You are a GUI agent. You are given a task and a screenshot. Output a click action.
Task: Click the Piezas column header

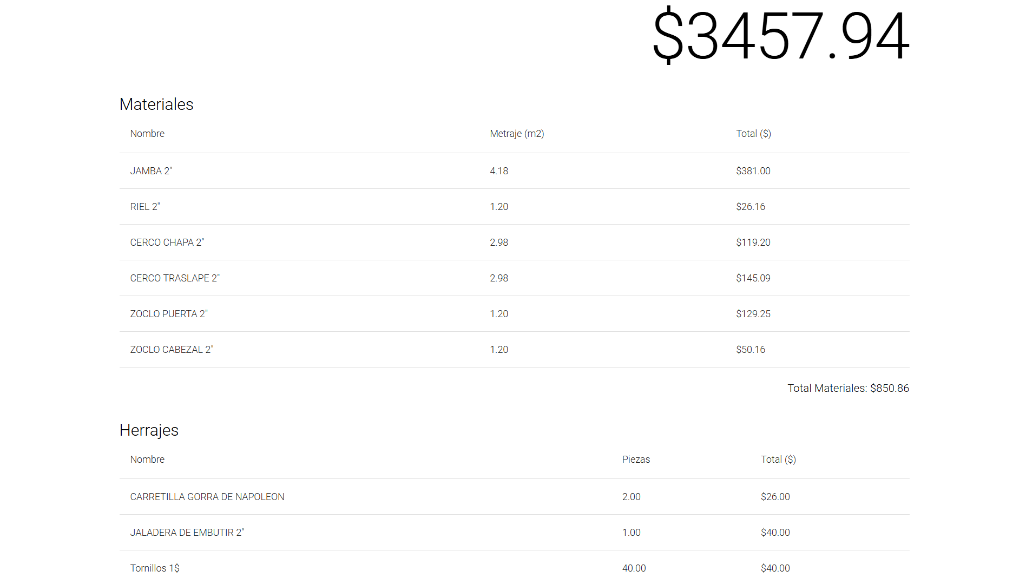(636, 460)
